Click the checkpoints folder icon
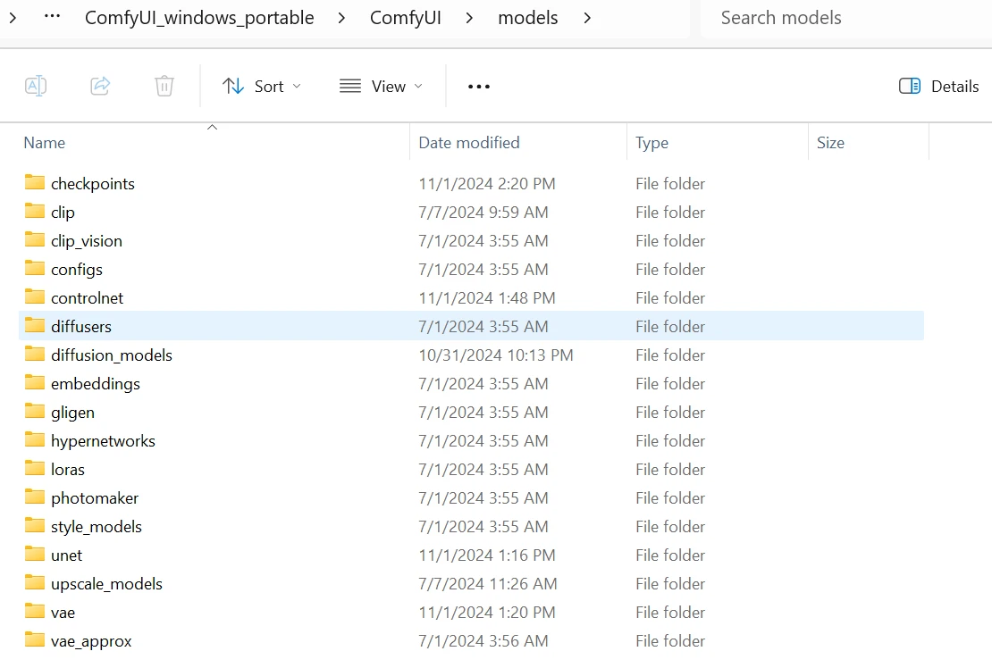 (x=35, y=183)
